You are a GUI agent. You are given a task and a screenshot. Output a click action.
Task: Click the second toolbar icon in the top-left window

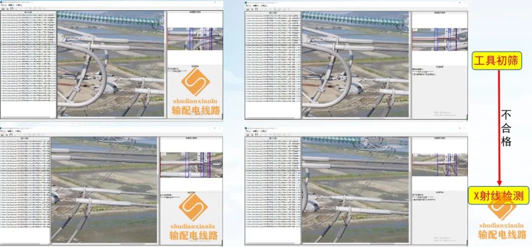pos(7,8)
